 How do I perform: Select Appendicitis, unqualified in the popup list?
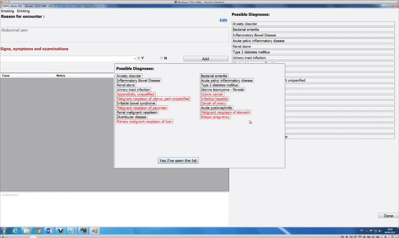pos(136,94)
